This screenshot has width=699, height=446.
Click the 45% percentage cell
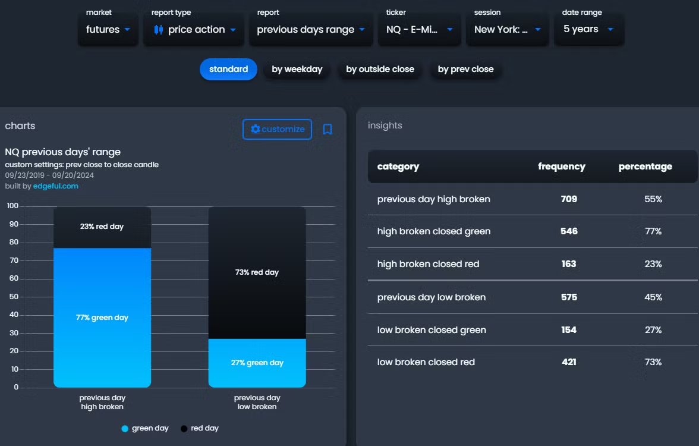653,297
